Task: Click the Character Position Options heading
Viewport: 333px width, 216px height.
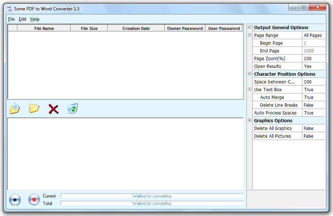Action: coord(285,74)
